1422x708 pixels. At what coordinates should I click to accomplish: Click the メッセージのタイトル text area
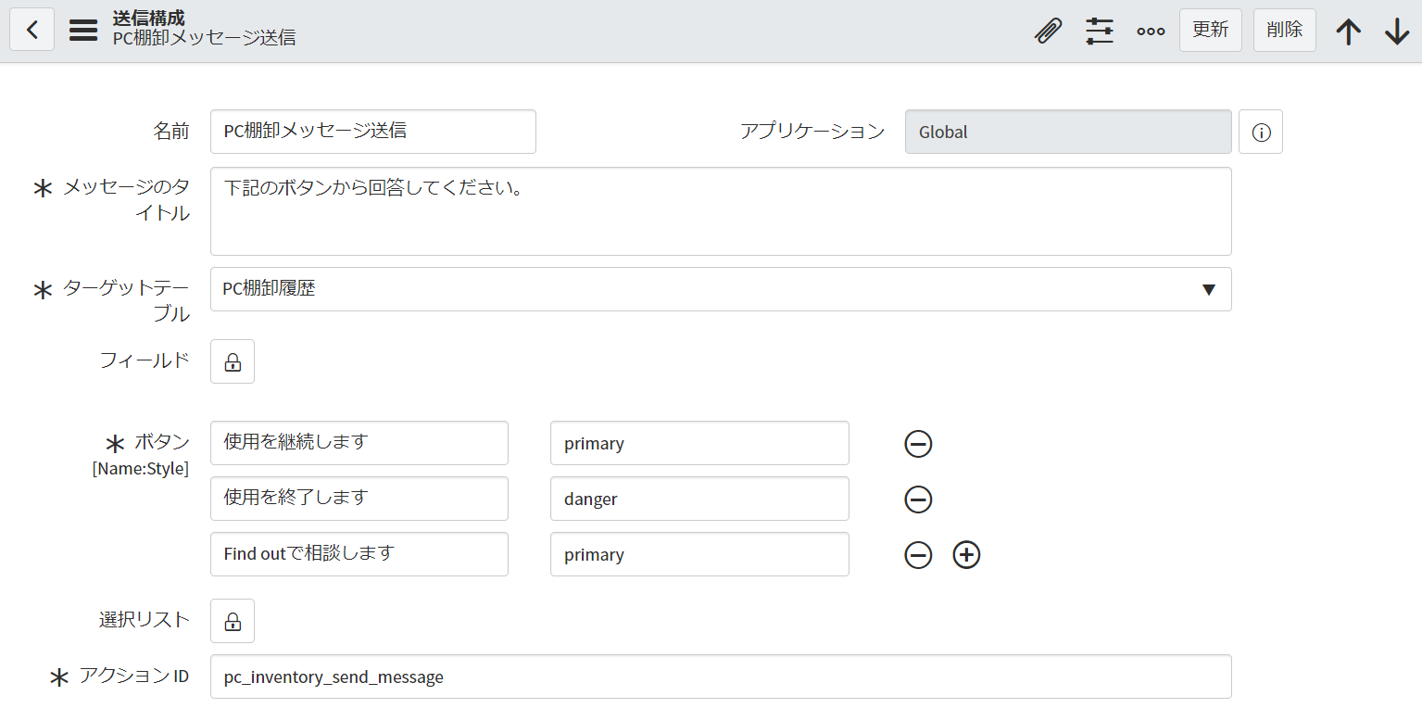(x=721, y=211)
